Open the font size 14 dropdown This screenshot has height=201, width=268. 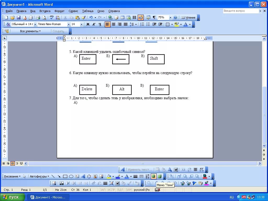click(81, 24)
